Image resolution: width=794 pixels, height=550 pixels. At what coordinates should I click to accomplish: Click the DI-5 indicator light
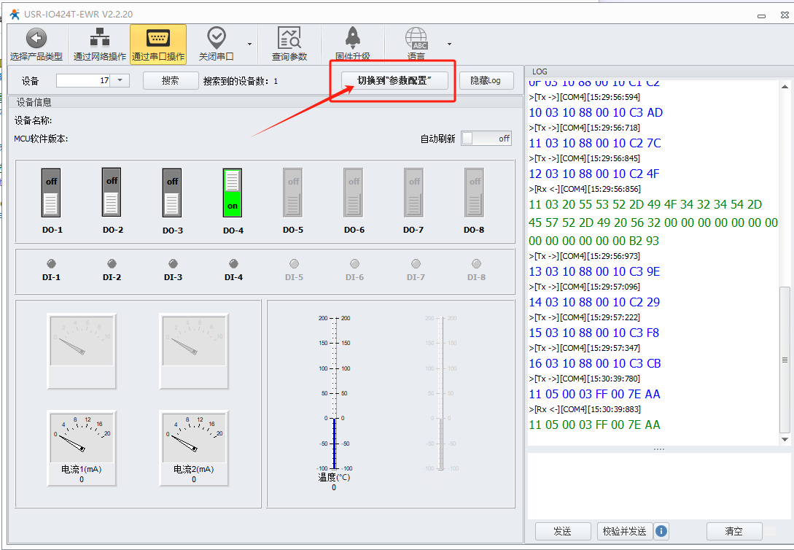click(295, 263)
